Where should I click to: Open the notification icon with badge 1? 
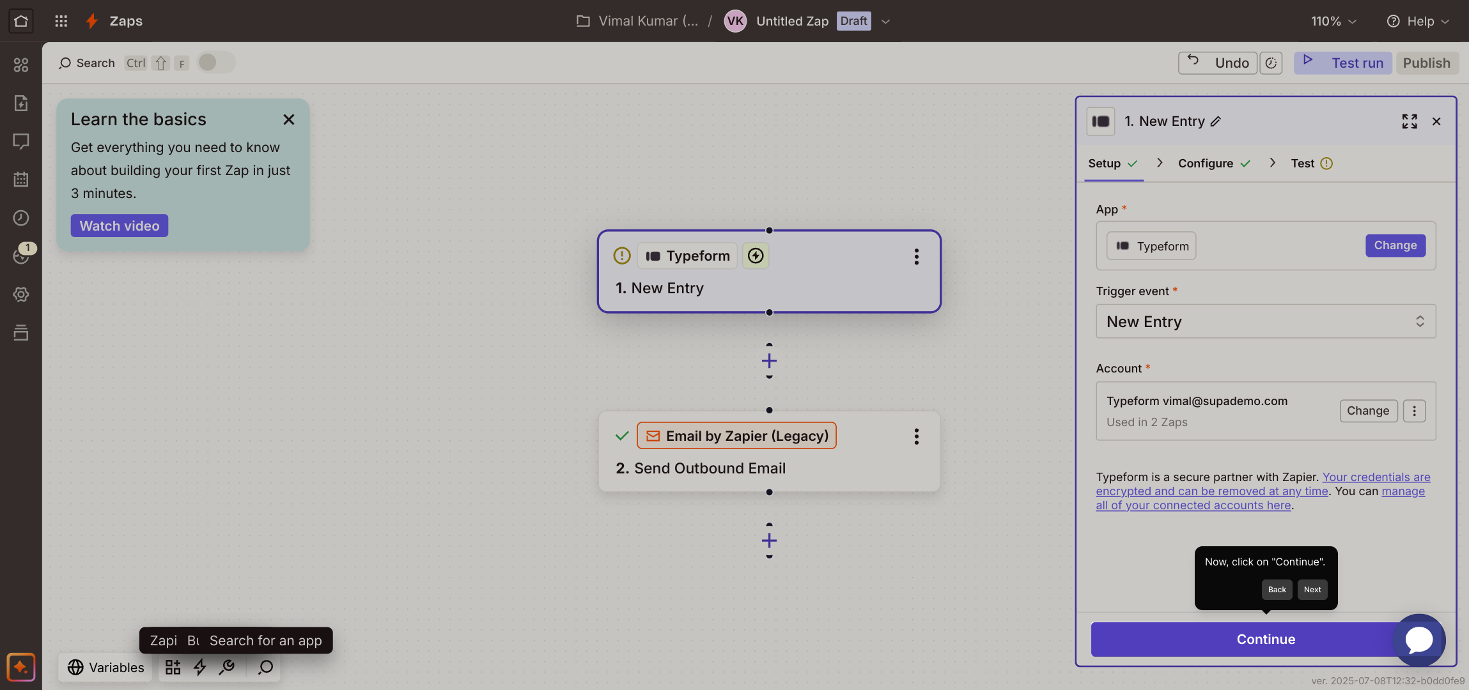click(x=21, y=256)
